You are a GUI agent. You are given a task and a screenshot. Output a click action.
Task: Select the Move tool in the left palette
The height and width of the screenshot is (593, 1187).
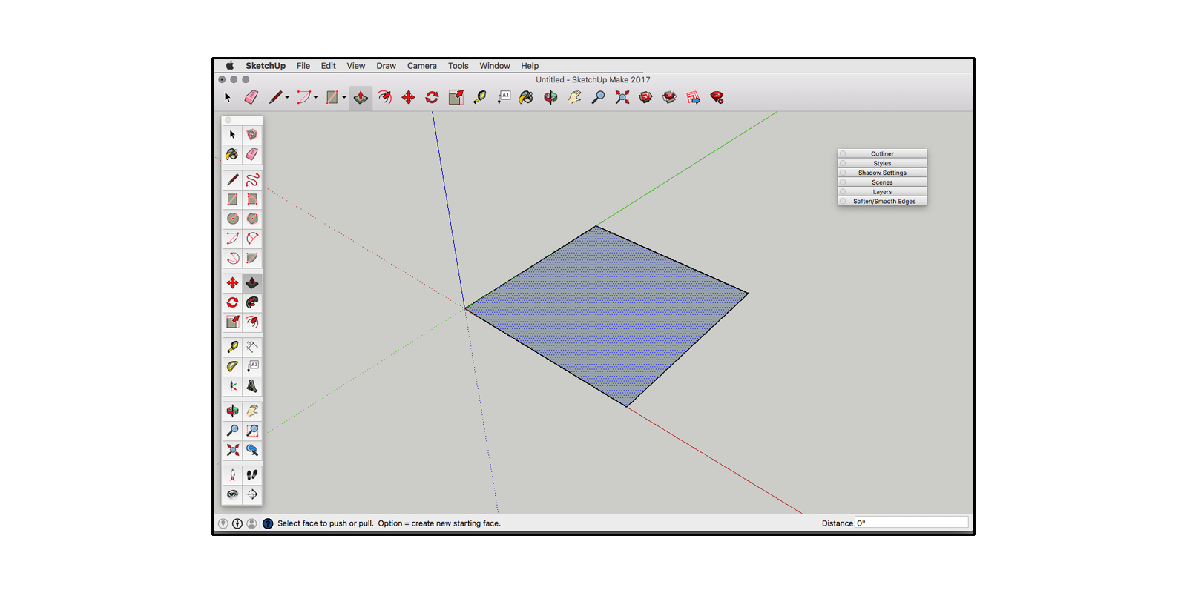point(233,283)
